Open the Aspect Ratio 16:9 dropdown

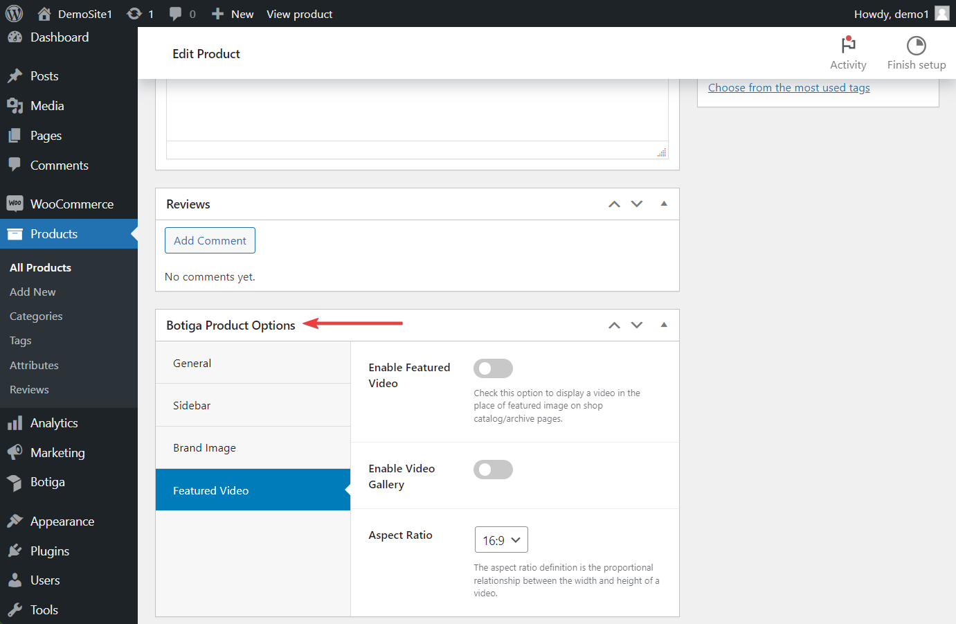[501, 540]
